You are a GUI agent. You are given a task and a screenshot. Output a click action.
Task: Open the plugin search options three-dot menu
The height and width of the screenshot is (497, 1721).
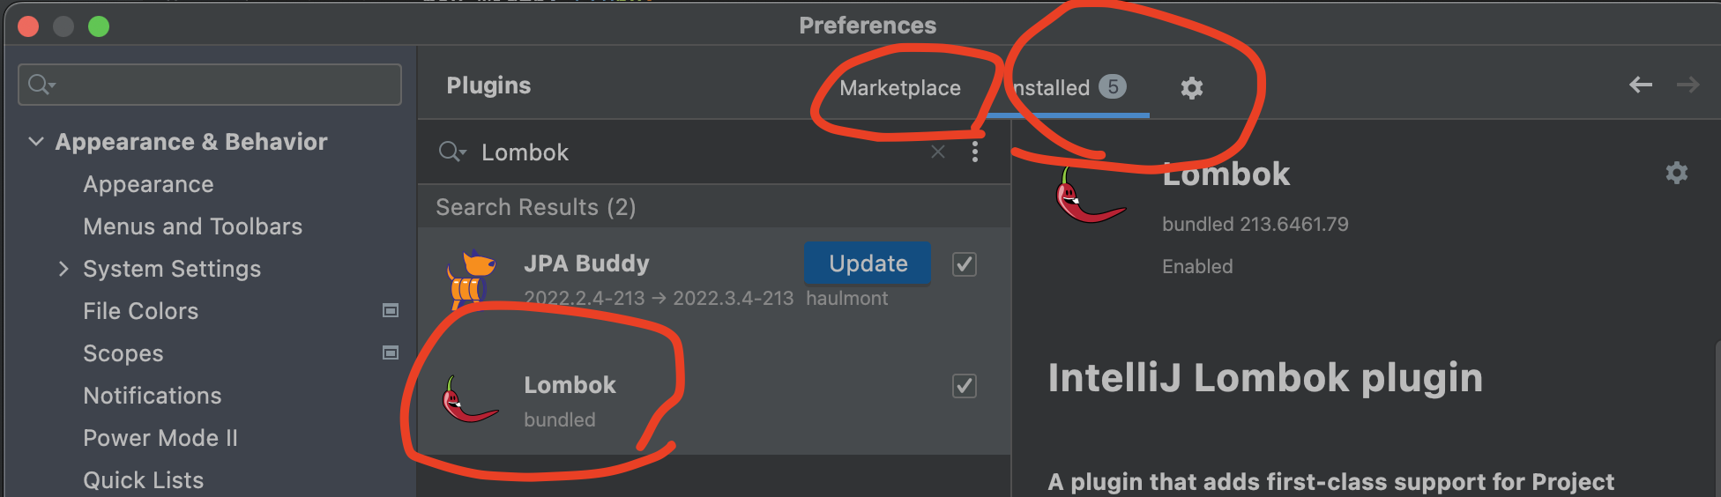click(x=974, y=152)
